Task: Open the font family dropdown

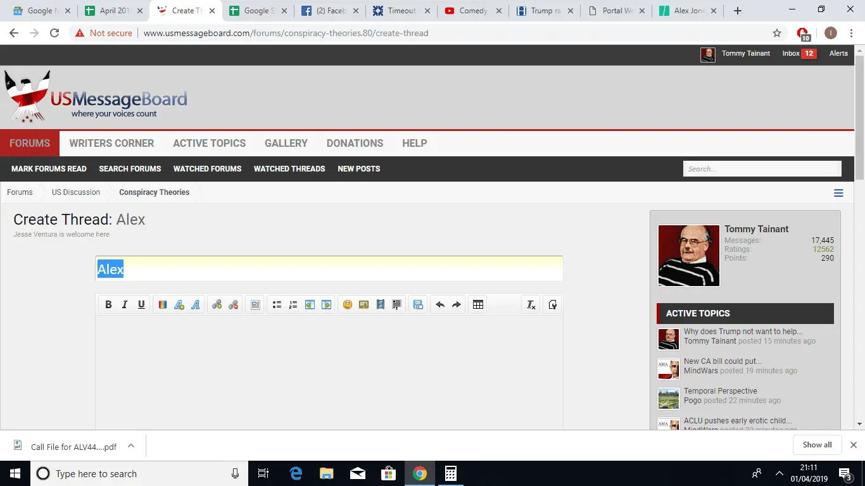Action: [x=196, y=305]
